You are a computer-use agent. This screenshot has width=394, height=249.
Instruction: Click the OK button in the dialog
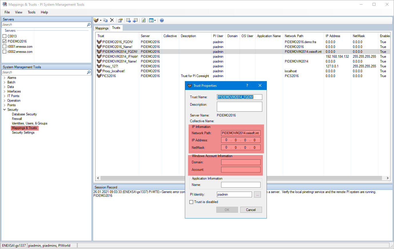click(x=227, y=210)
